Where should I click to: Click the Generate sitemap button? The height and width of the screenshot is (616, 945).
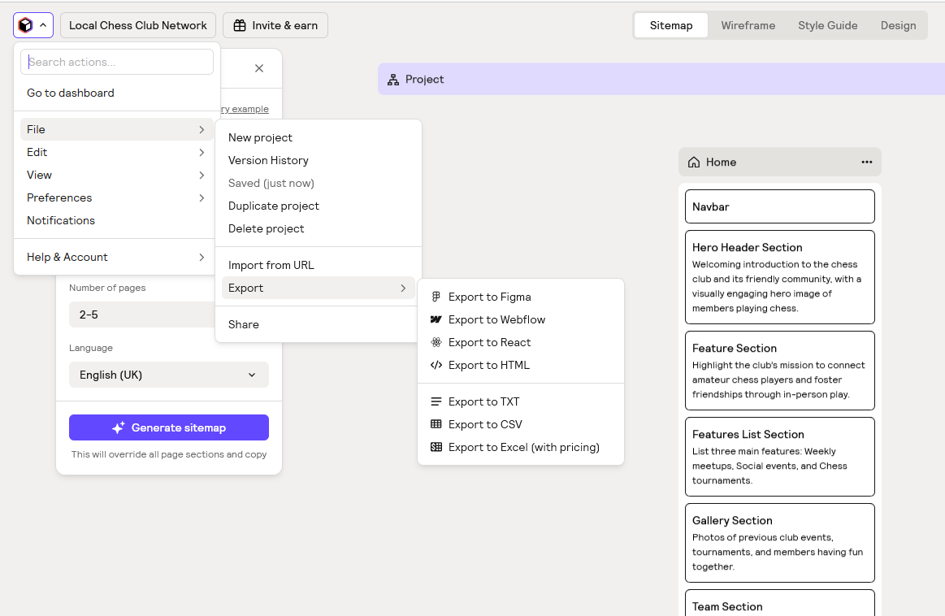click(x=168, y=427)
